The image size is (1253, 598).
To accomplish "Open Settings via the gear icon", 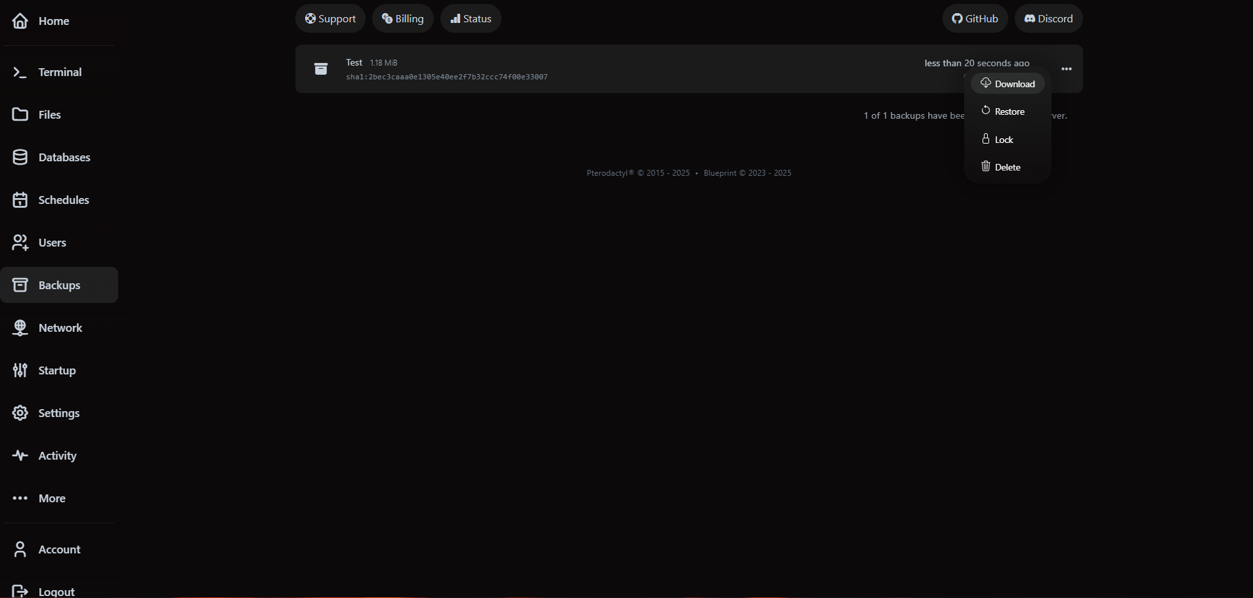I will (20, 412).
